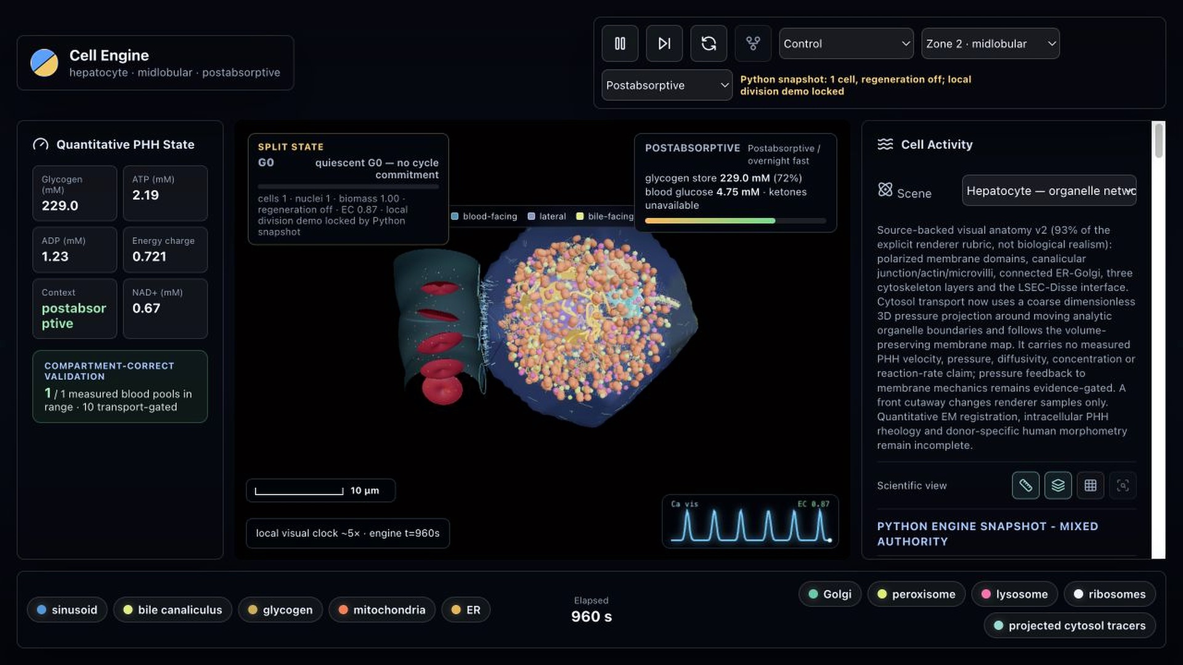Screen dimensions: 1183x665
Task: Open the Postabsorptive state dropdown
Action: (667, 85)
